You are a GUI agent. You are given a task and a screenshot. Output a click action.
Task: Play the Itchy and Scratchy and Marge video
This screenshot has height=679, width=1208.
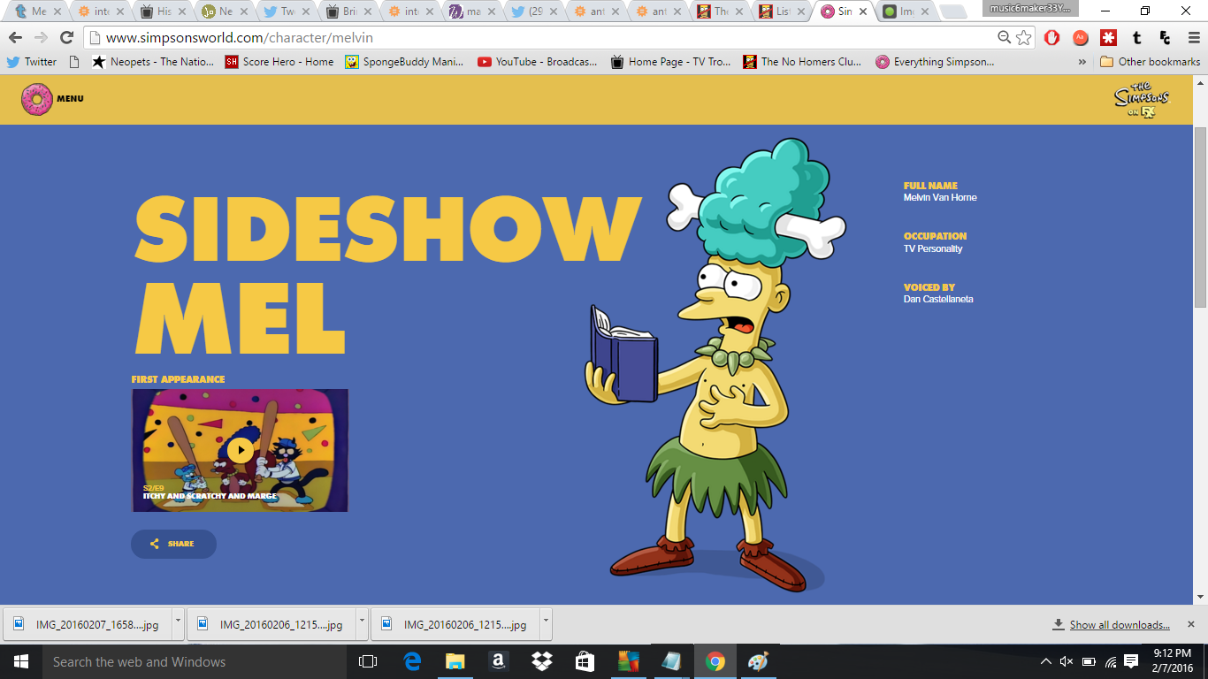[240, 450]
